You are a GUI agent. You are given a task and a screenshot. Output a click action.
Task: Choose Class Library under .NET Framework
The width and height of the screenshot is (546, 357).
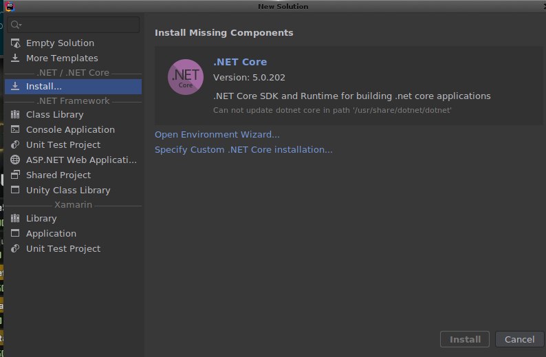click(73, 115)
